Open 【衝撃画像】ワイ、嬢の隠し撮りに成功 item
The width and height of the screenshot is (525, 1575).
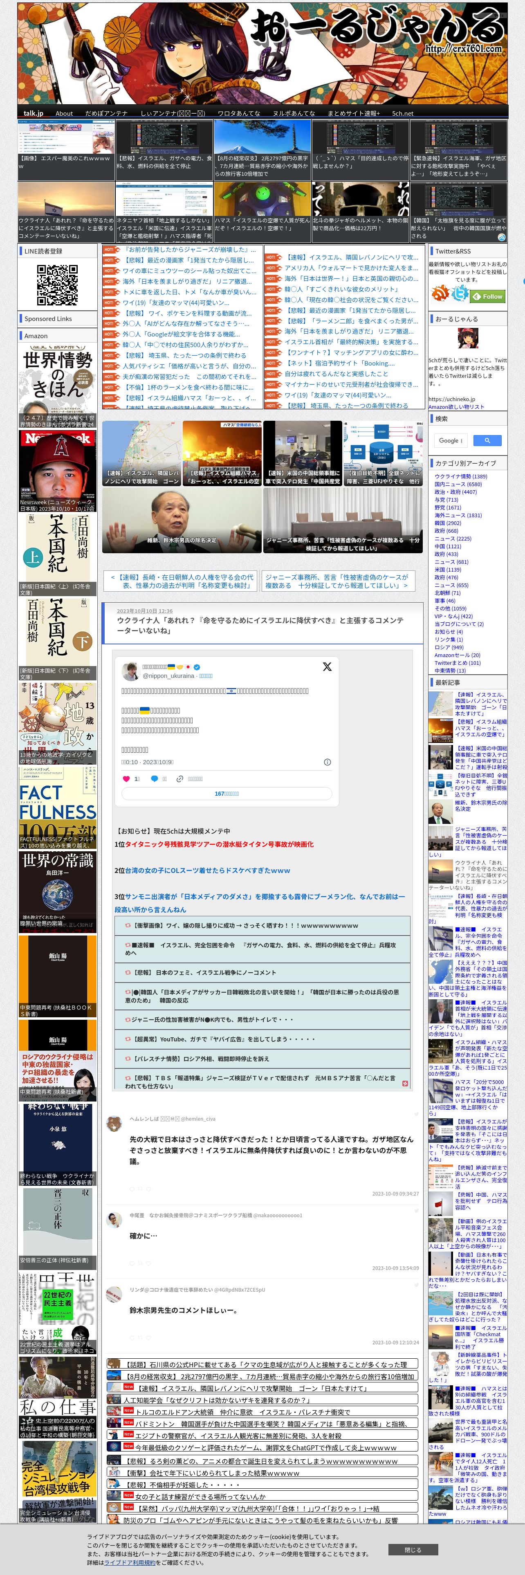point(262,925)
